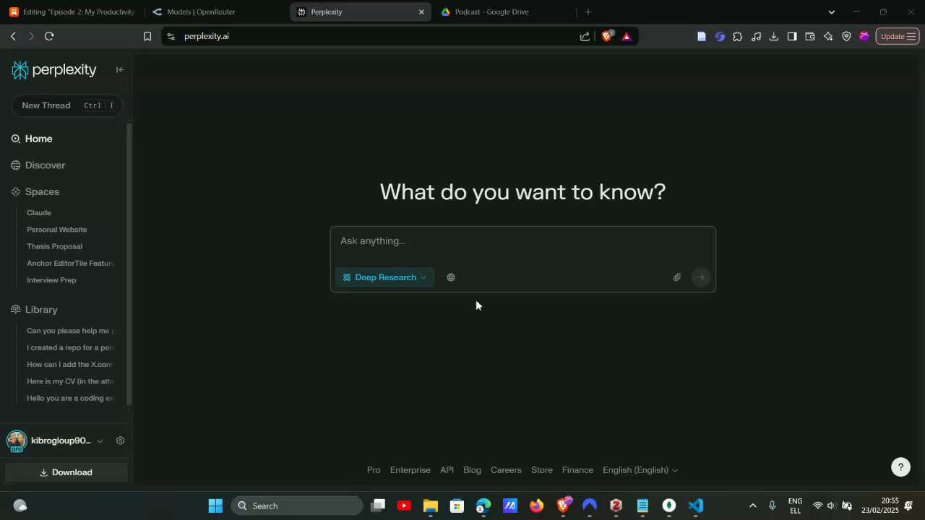Viewport: 925px width, 520px height.
Task: Open the Blog footer link
Action: click(472, 470)
